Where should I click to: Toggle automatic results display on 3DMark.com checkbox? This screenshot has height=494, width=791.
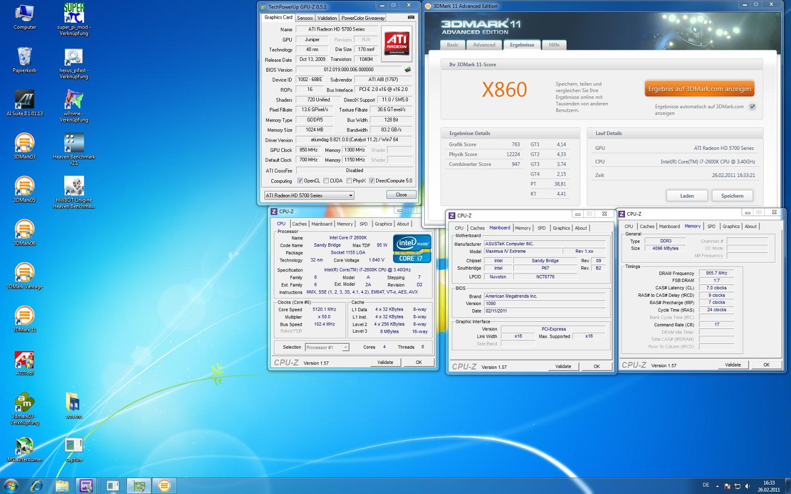tap(752, 107)
